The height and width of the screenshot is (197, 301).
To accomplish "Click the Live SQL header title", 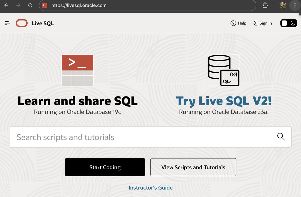I will pyautogui.click(x=42, y=23).
